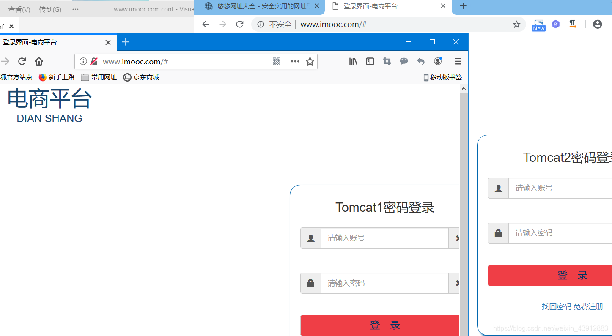This screenshot has width=612, height=336.
Task: Open Firefox account avatar icon
Action: pyautogui.click(x=438, y=61)
